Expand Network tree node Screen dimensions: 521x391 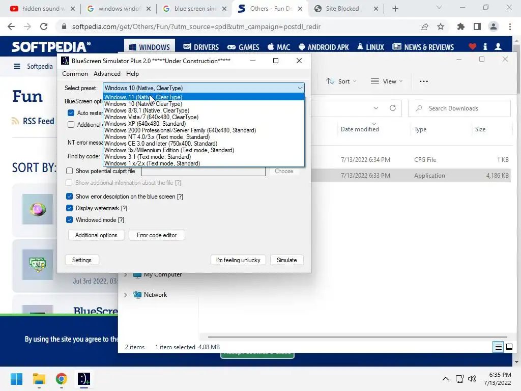(125, 295)
